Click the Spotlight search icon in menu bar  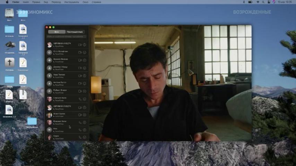tap(263, 2)
